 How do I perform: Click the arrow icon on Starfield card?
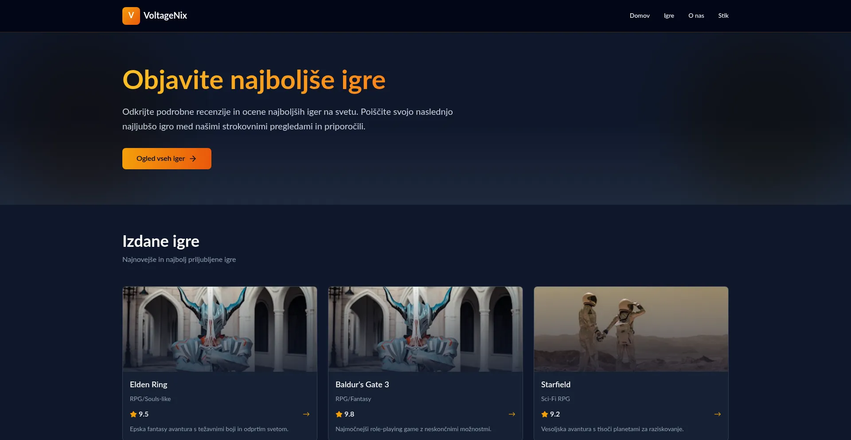[718, 414]
